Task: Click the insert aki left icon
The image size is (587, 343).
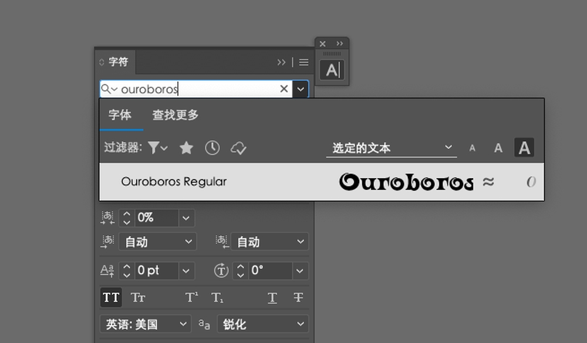Action: click(107, 242)
